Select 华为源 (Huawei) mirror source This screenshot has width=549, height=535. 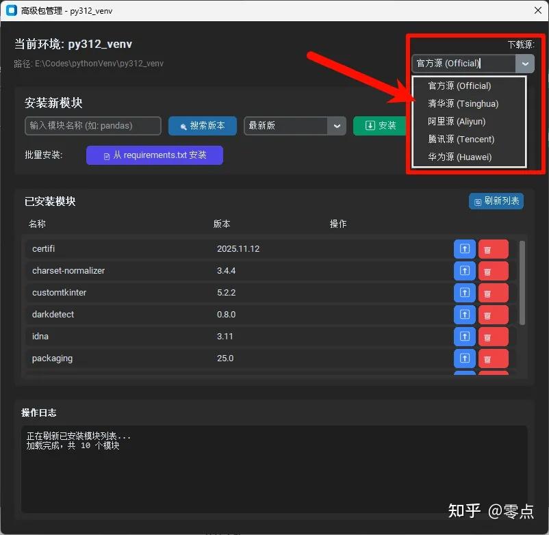(x=459, y=157)
